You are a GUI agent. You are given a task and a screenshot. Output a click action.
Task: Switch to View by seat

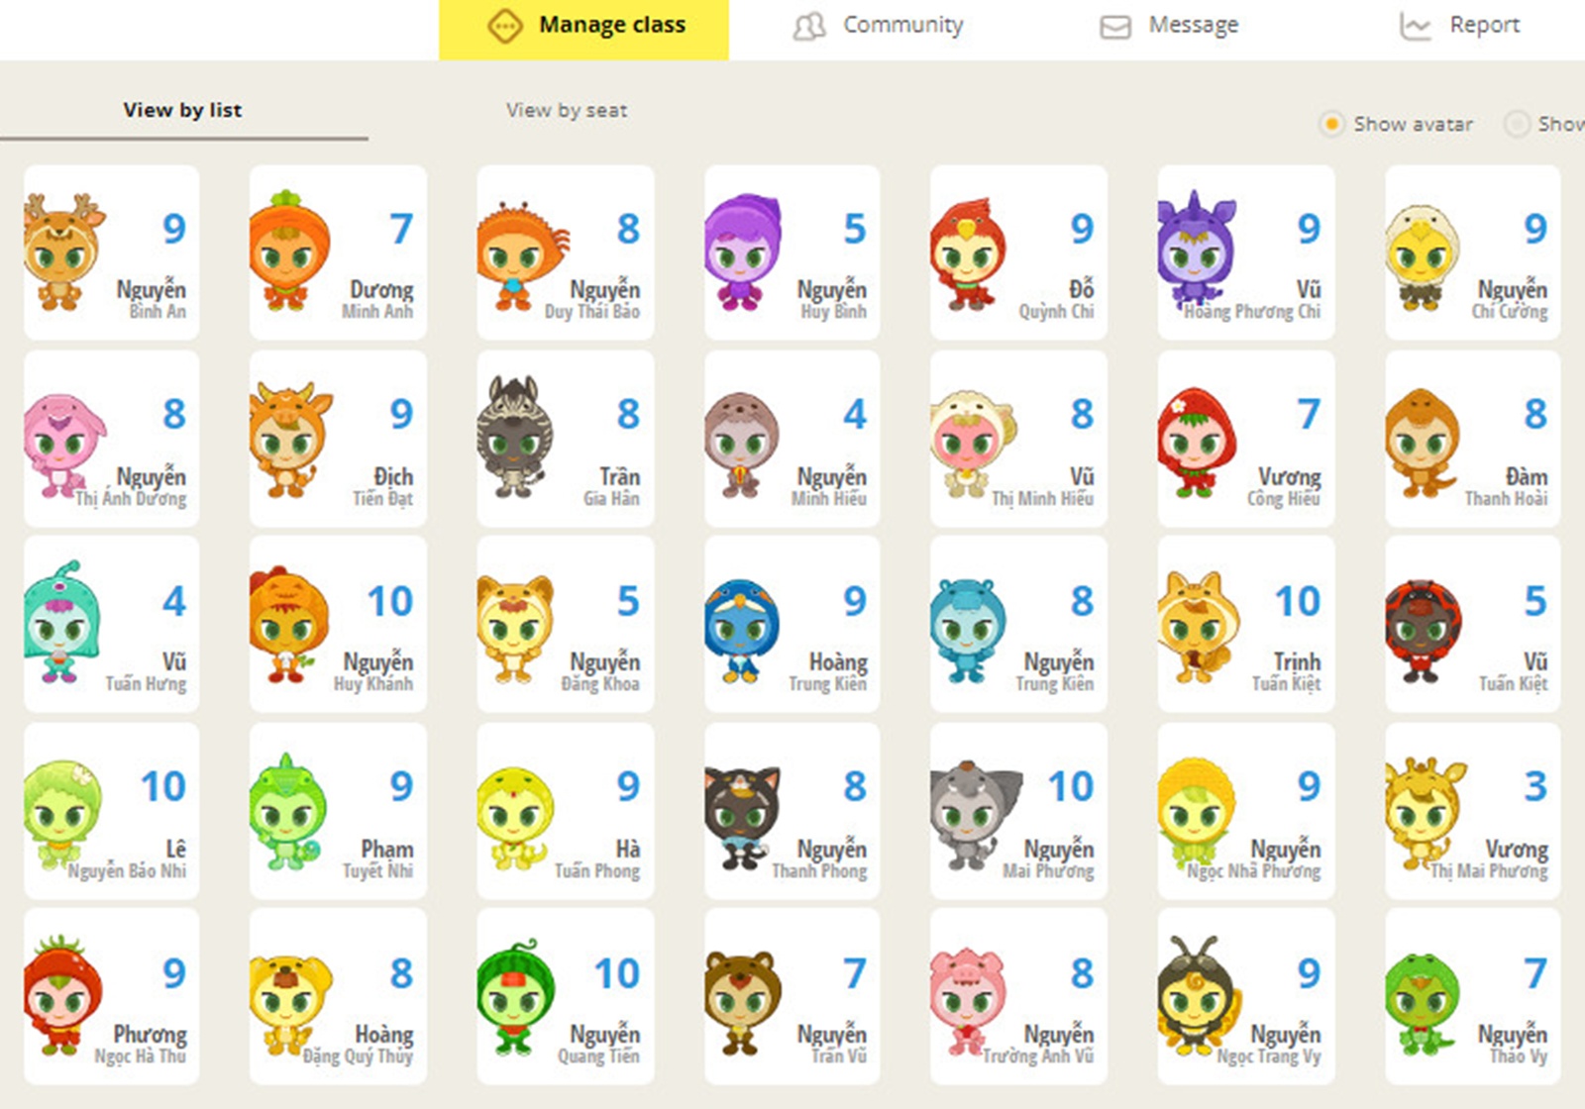(567, 110)
